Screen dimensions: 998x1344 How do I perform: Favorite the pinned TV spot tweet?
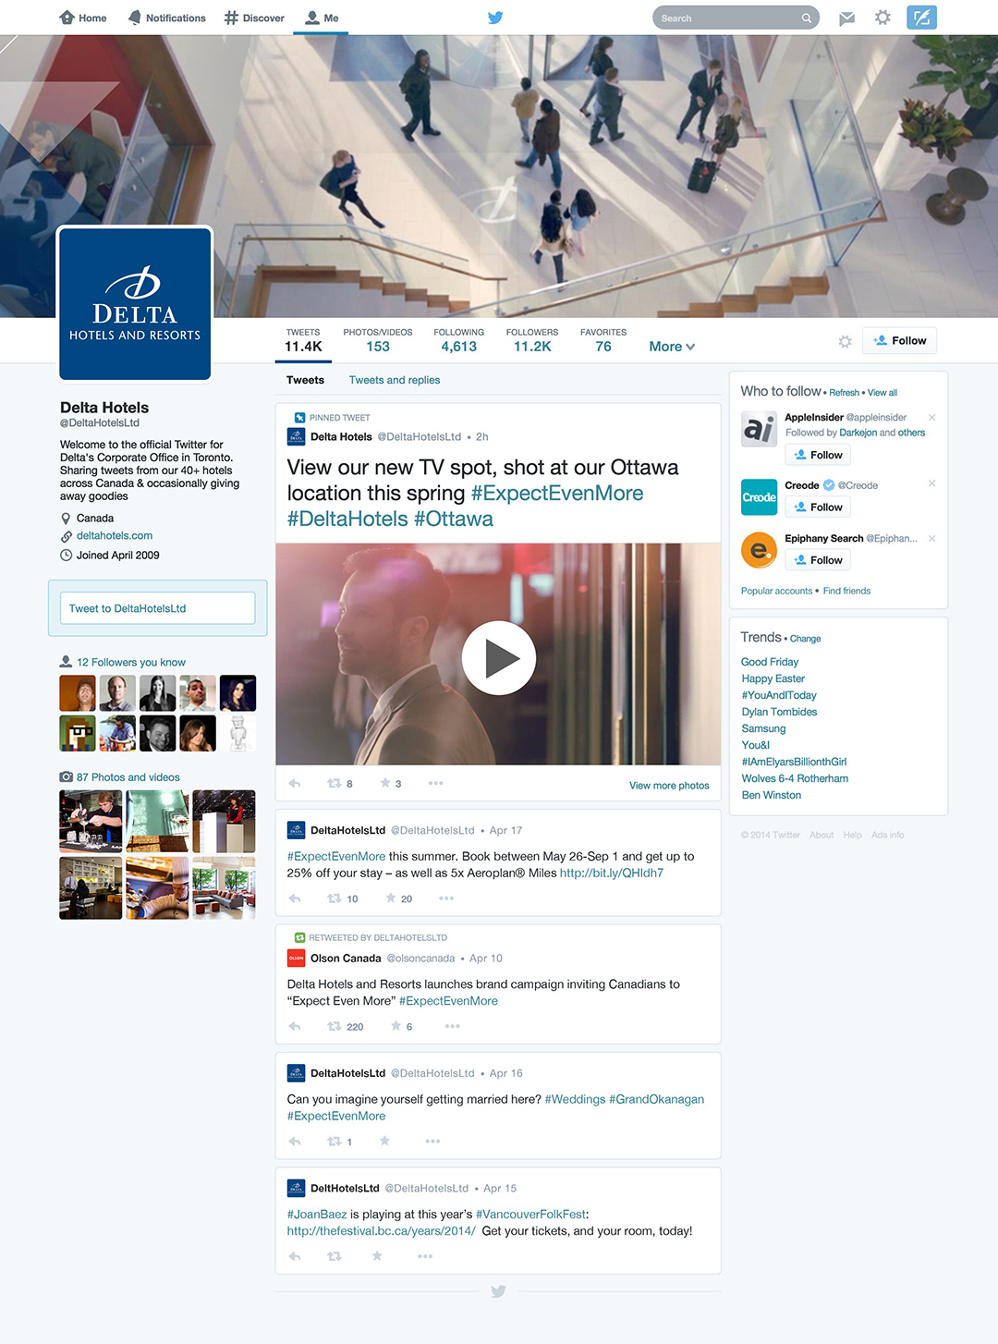[x=385, y=783]
